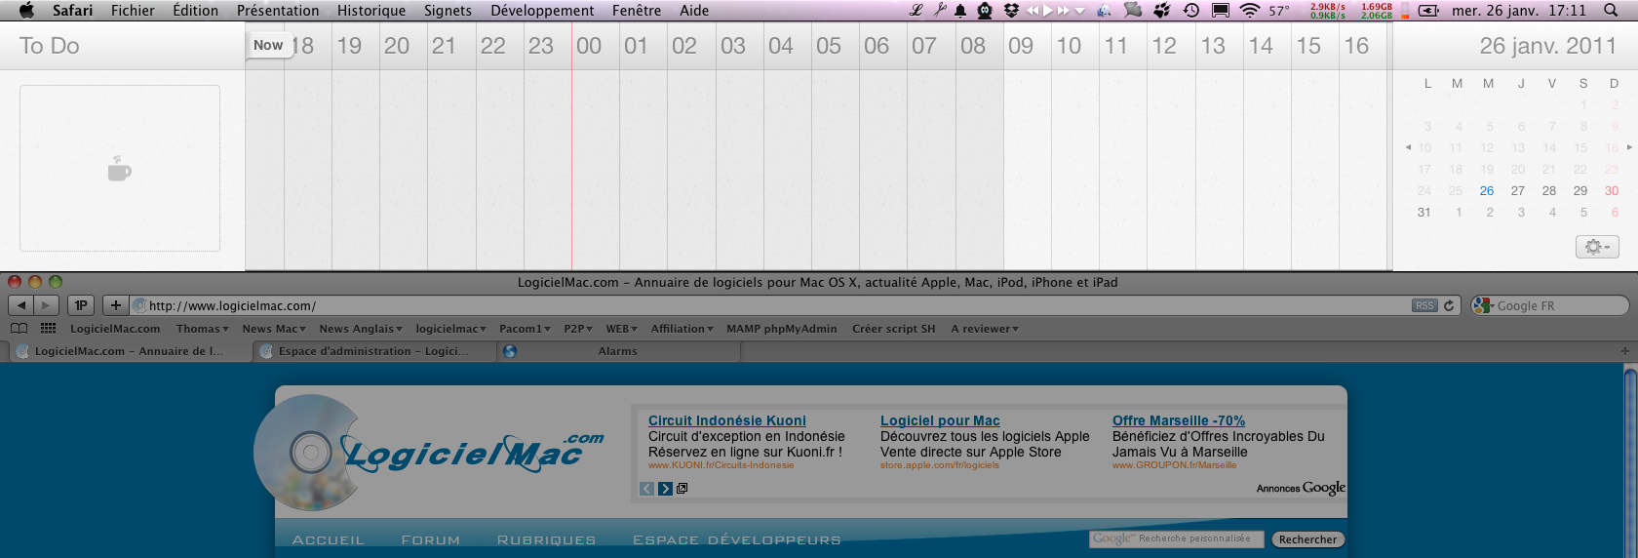Click the play button in menu bar
Screen dimensions: 1638x558
(1048, 11)
